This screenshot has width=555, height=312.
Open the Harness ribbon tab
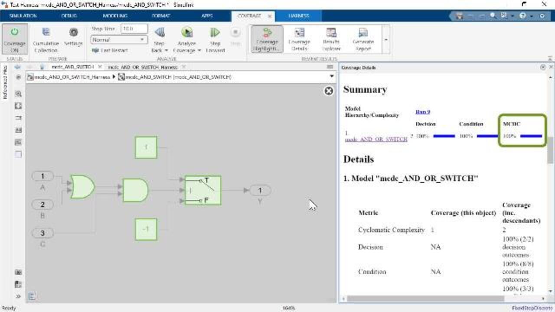coord(299,16)
